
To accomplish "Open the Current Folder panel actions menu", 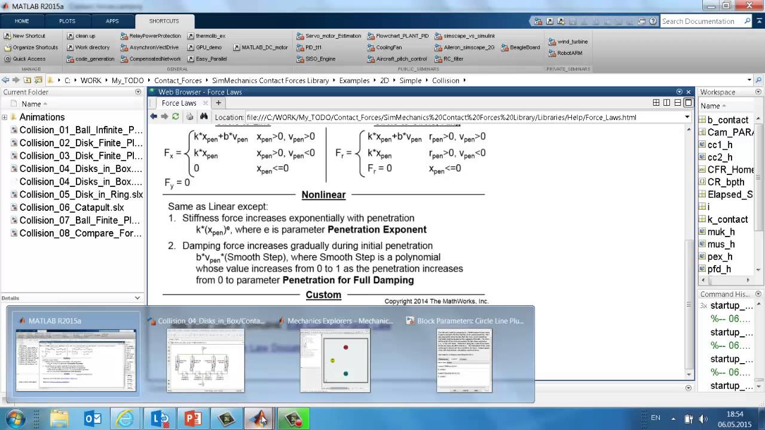I will pyautogui.click(x=138, y=92).
